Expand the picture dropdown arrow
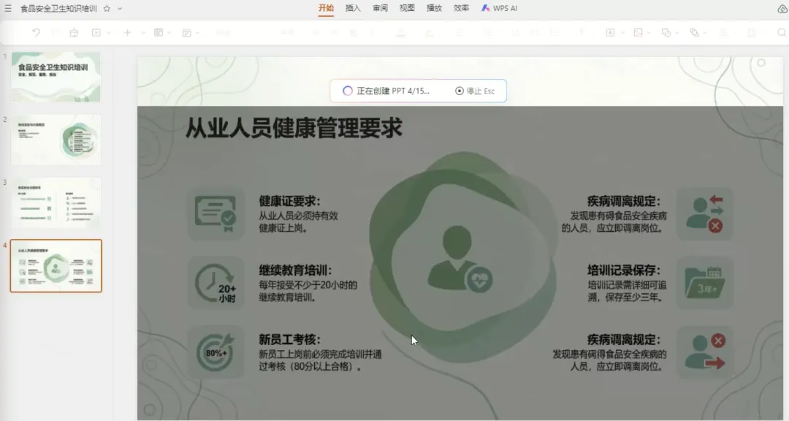 pos(649,33)
